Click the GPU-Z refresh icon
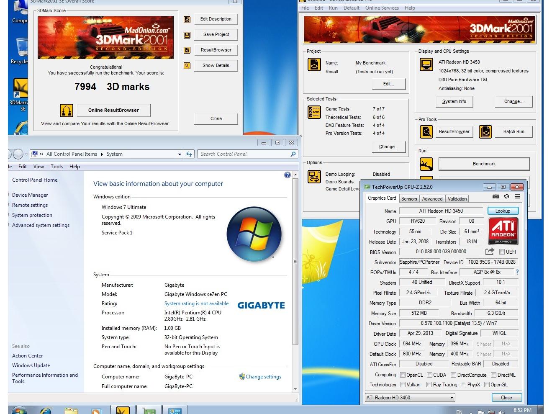This screenshot has height=414, width=552. pyautogui.click(x=506, y=196)
